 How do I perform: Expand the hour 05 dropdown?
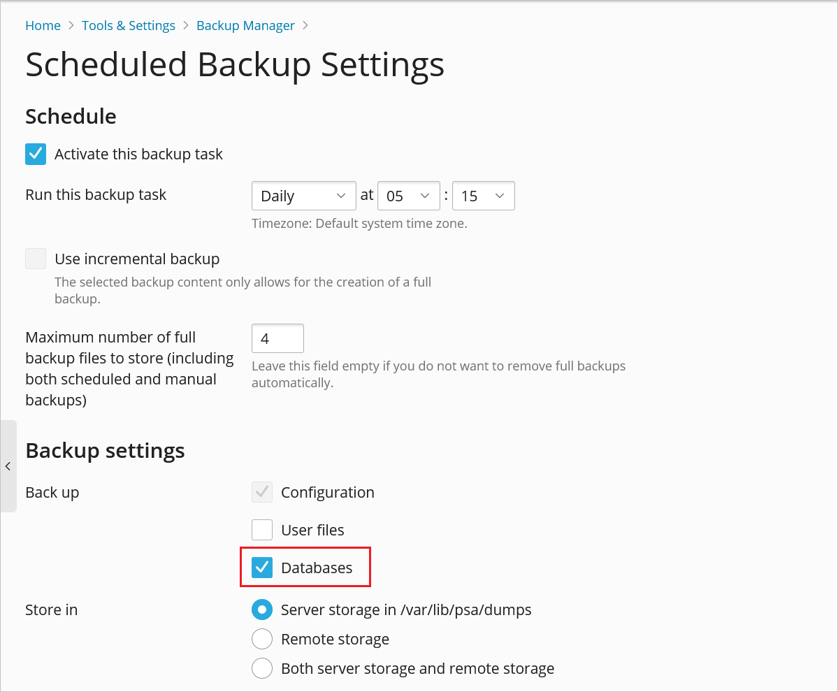coord(408,196)
